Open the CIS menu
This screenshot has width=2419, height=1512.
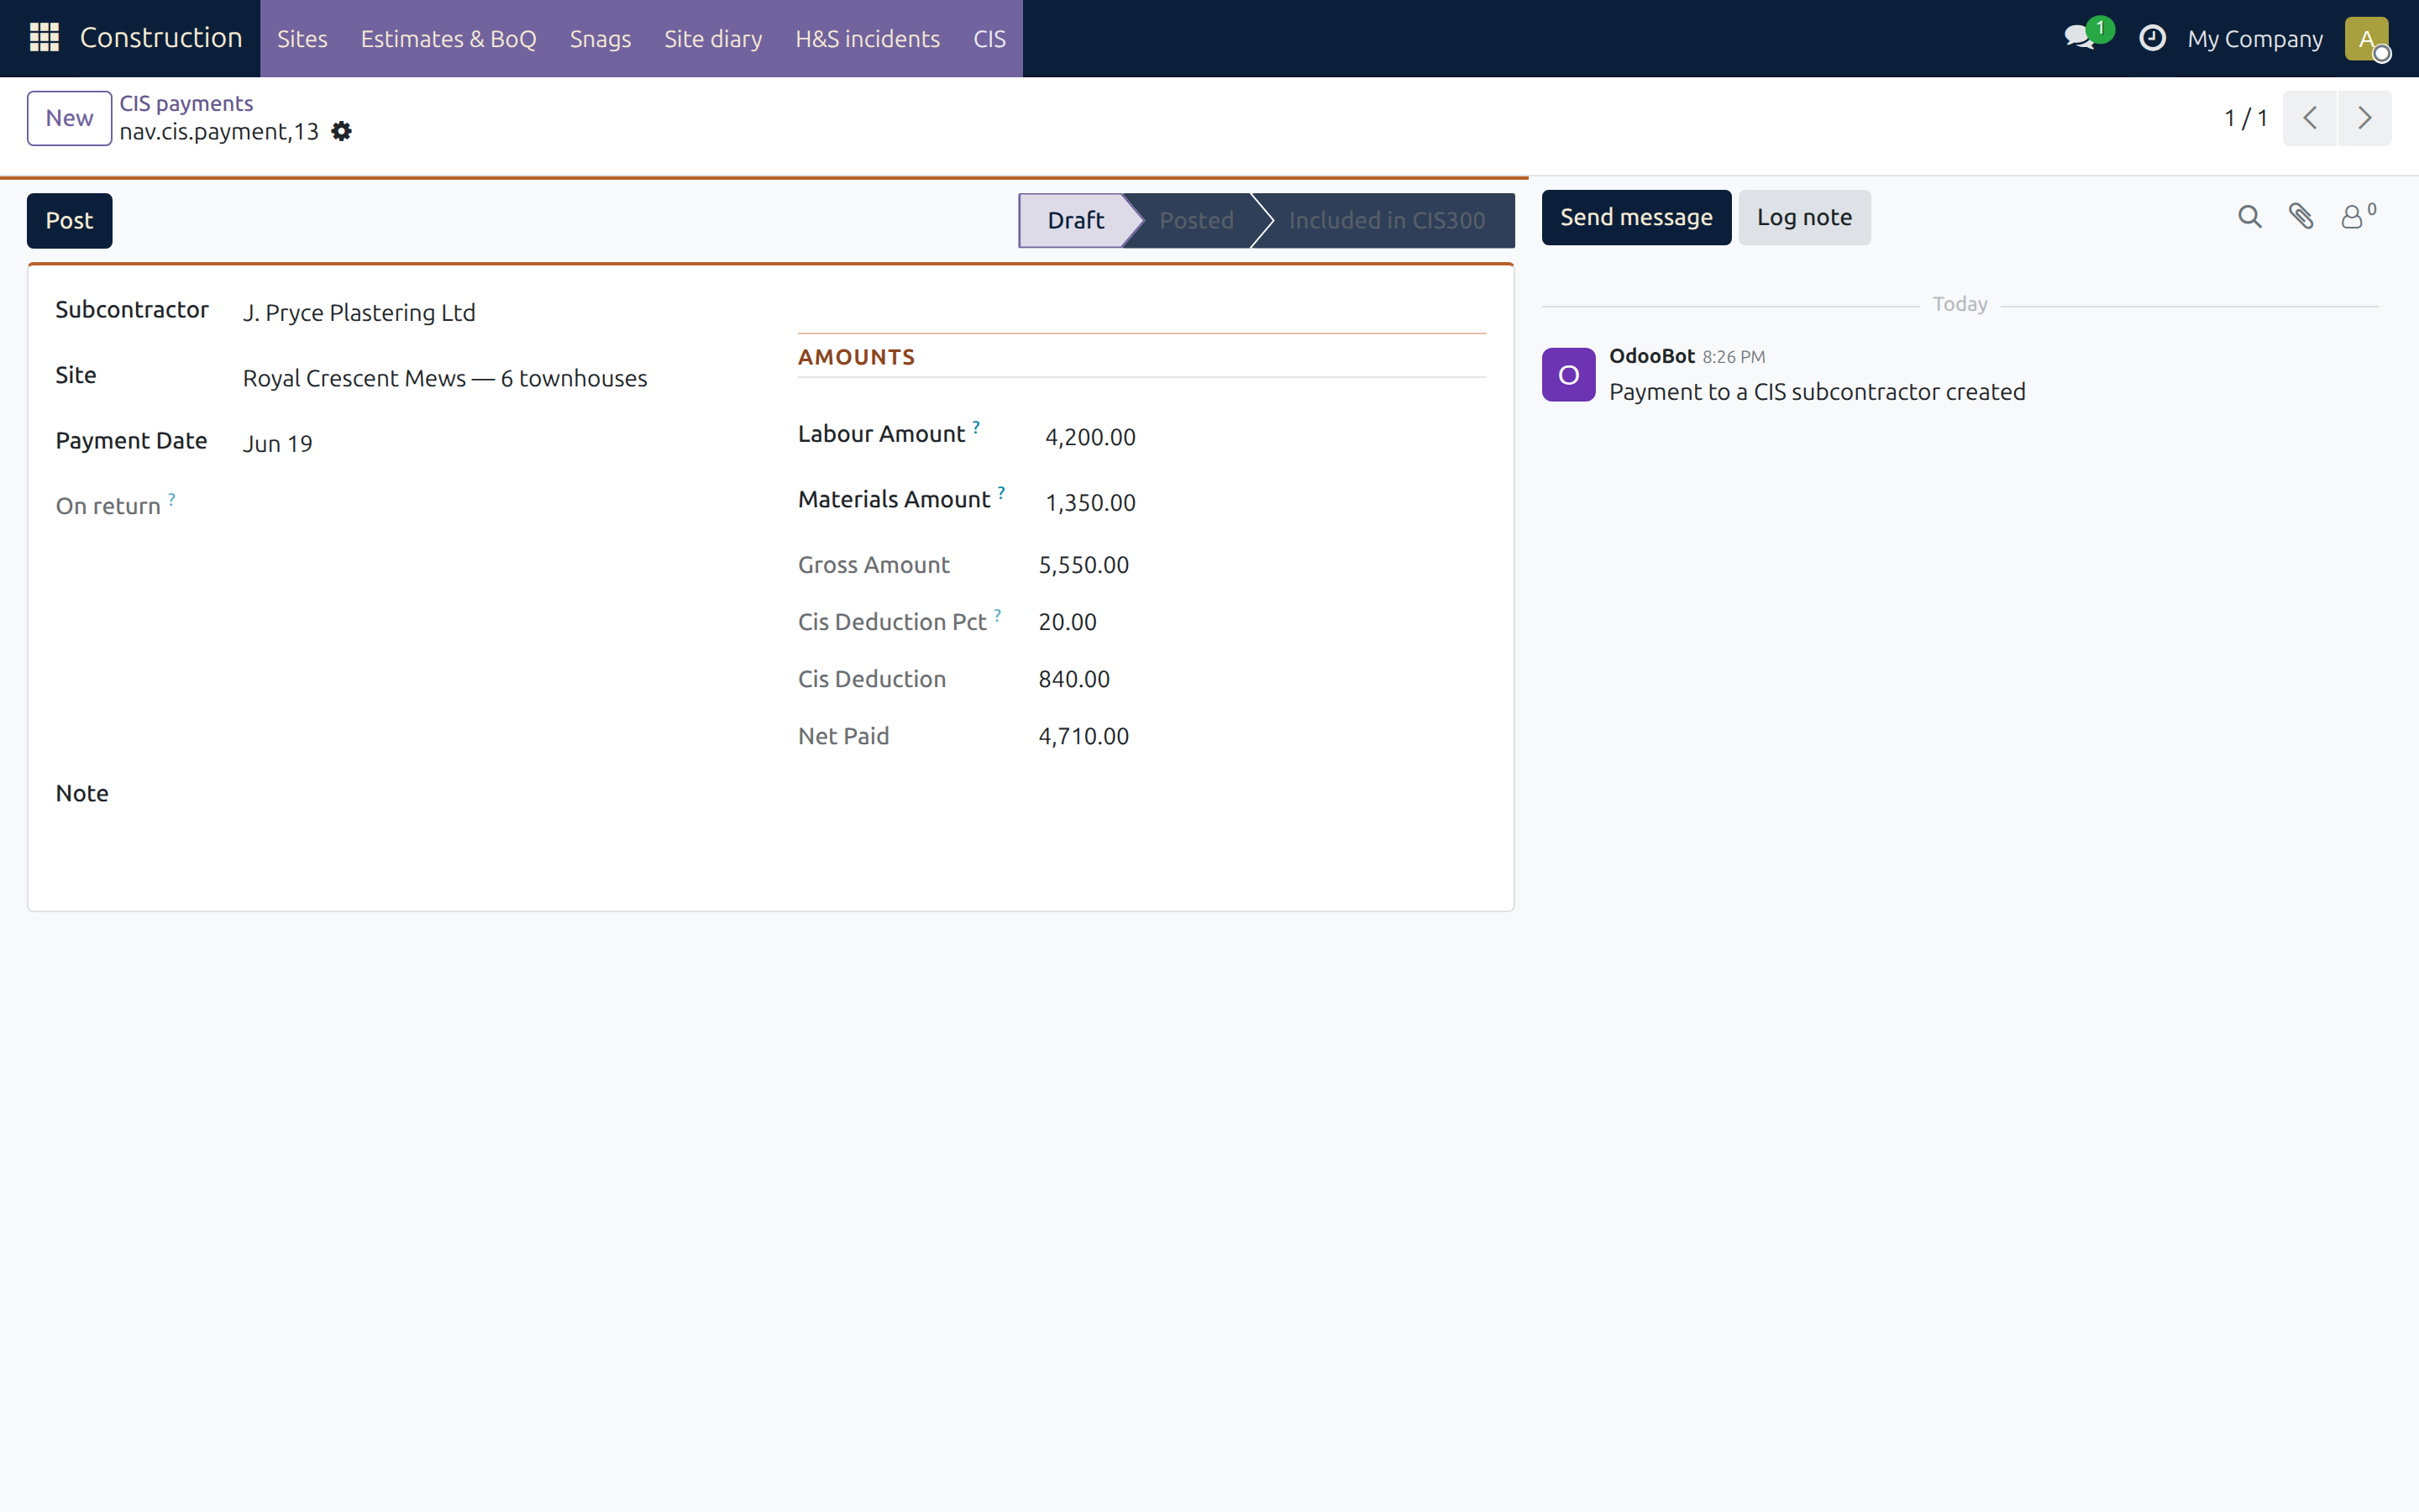[x=989, y=39]
